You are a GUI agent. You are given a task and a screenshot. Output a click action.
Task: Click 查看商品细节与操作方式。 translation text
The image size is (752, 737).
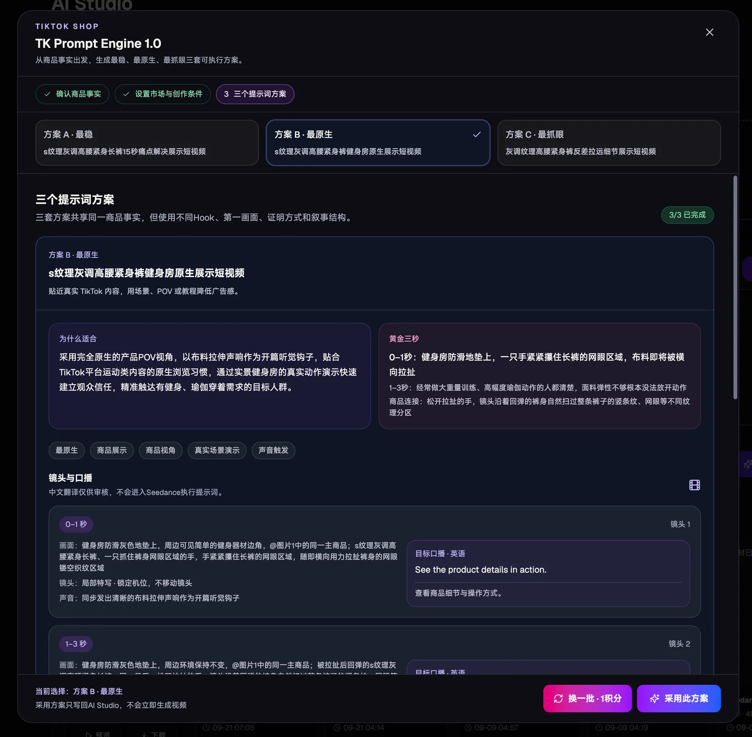click(460, 593)
